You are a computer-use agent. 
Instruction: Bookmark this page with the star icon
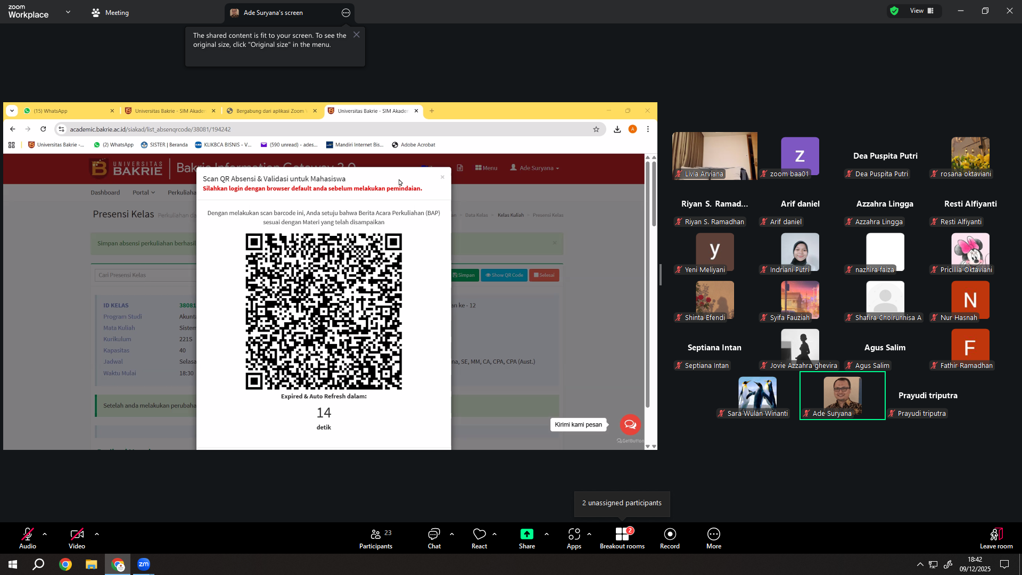tap(596, 129)
